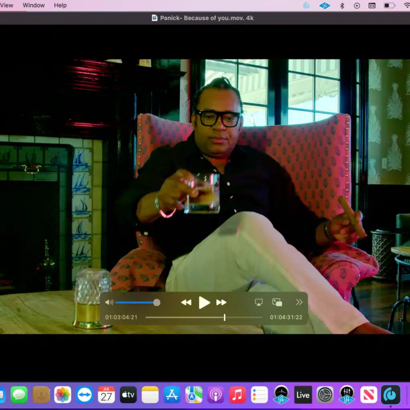This screenshot has height=410, width=410.
Task: Open the share and playback speed chevrons
Action: pyautogui.click(x=299, y=302)
